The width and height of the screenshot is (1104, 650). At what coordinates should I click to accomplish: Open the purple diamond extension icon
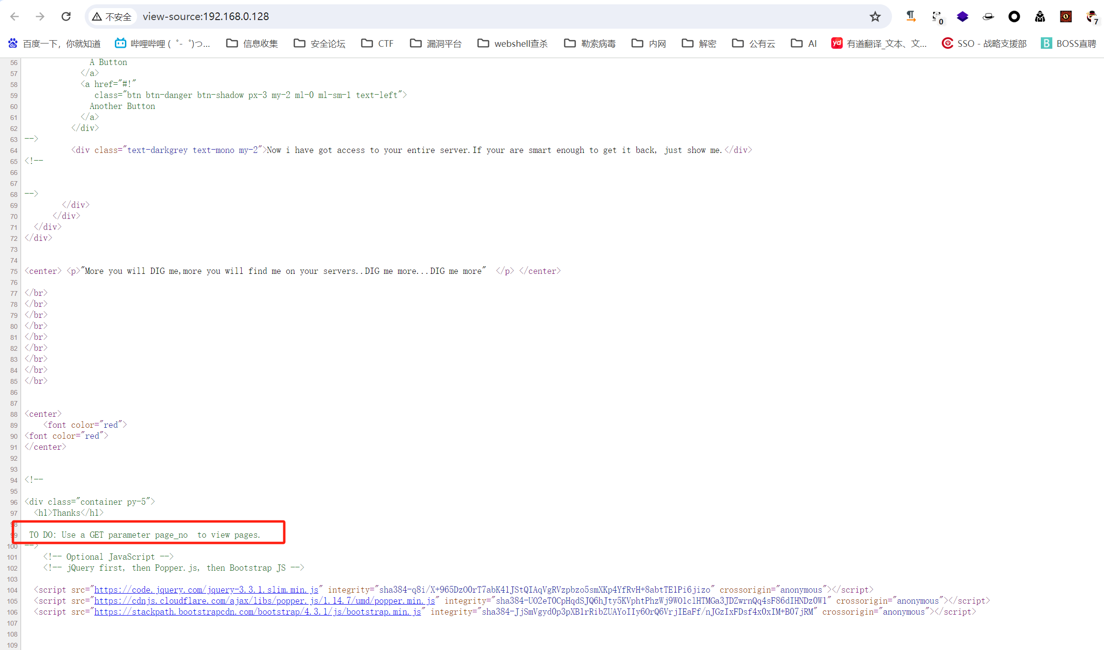pyautogui.click(x=962, y=17)
